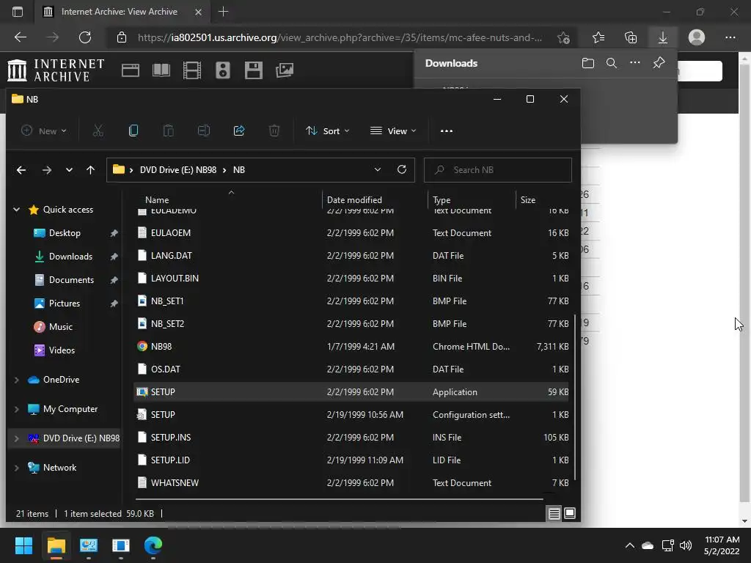Screen dimensions: 751x563
Task: Reload the Internet Archive page
Action: 85,37
